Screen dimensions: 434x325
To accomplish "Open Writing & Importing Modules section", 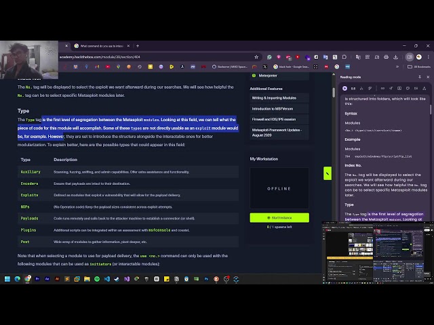I will pos(279,97).
